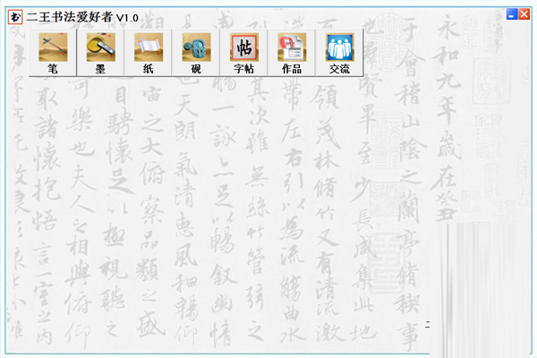Open the 纸 (paper) section
Viewport: 537px width, 358px height.
click(148, 53)
